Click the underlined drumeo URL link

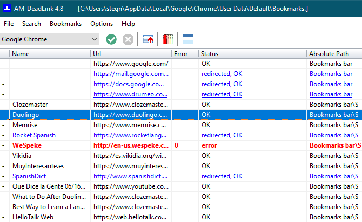click(x=130, y=94)
